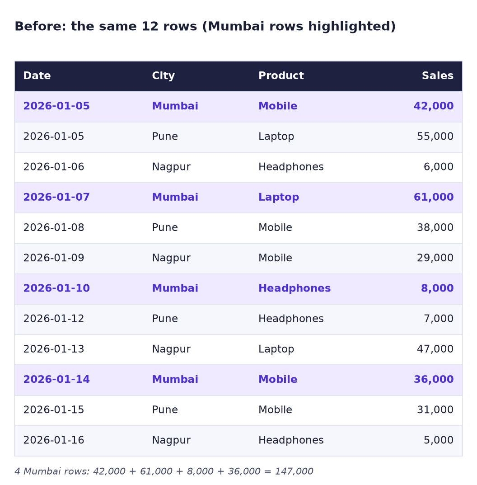Click the sales value 8,000 in the table
Viewport: 477px width, 485px height.
(437, 288)
